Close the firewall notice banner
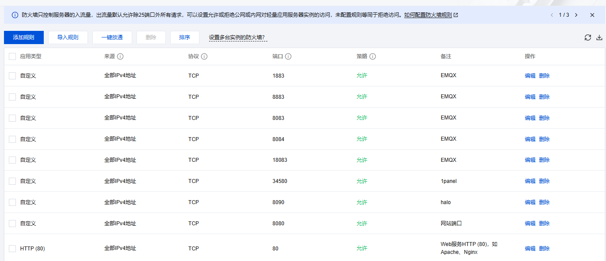This screenshot has width=606, height=261. [592, 15]
